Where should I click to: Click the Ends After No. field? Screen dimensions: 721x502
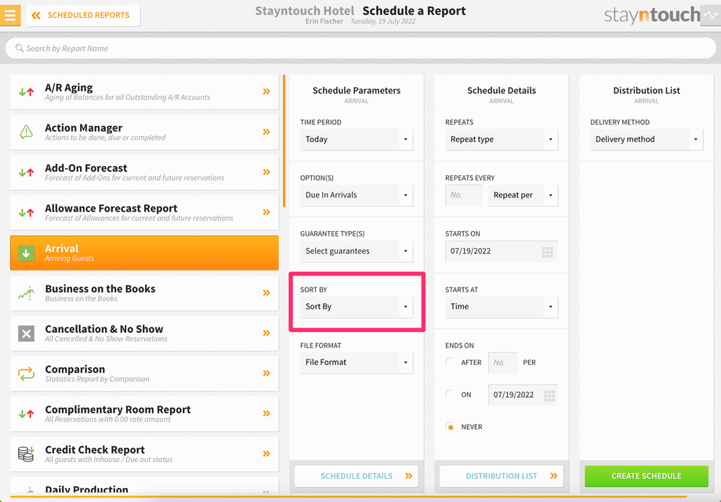[502, 363]
